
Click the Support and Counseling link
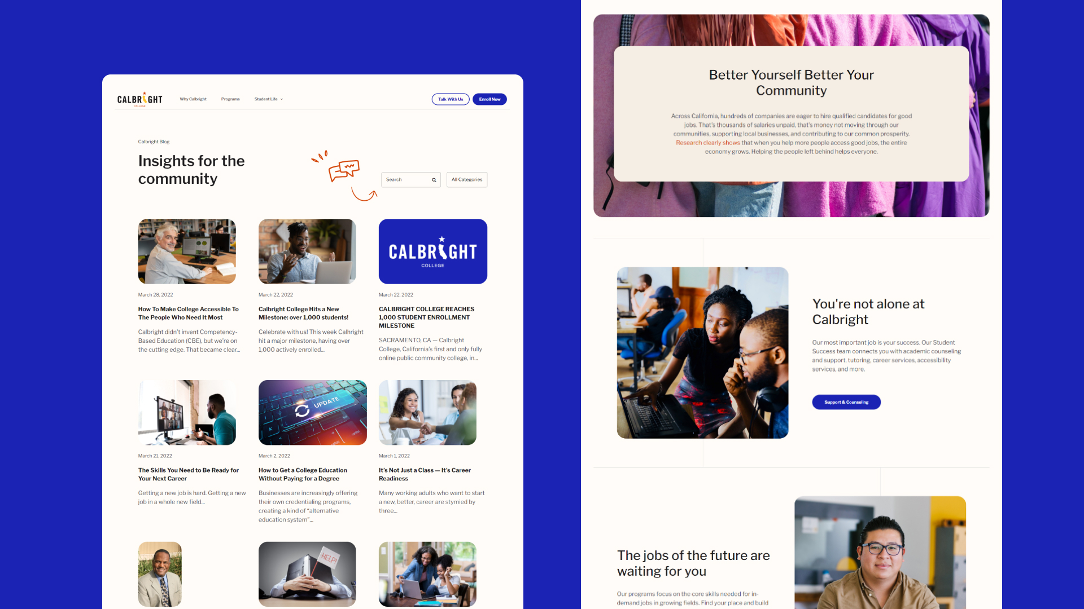[x=845, y=401]
